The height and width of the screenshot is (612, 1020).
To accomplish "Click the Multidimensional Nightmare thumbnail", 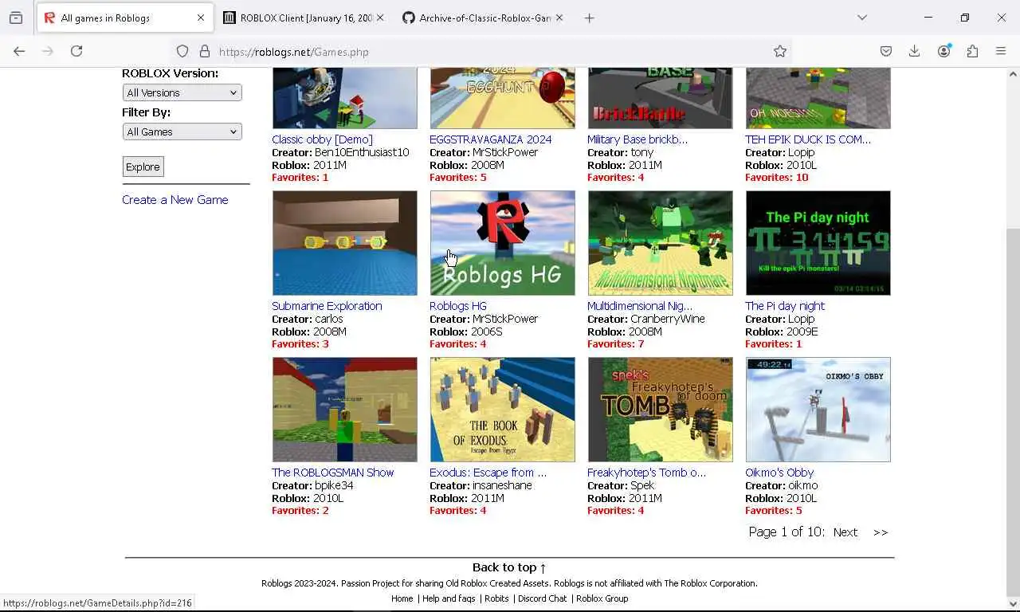I will (661, 243).
